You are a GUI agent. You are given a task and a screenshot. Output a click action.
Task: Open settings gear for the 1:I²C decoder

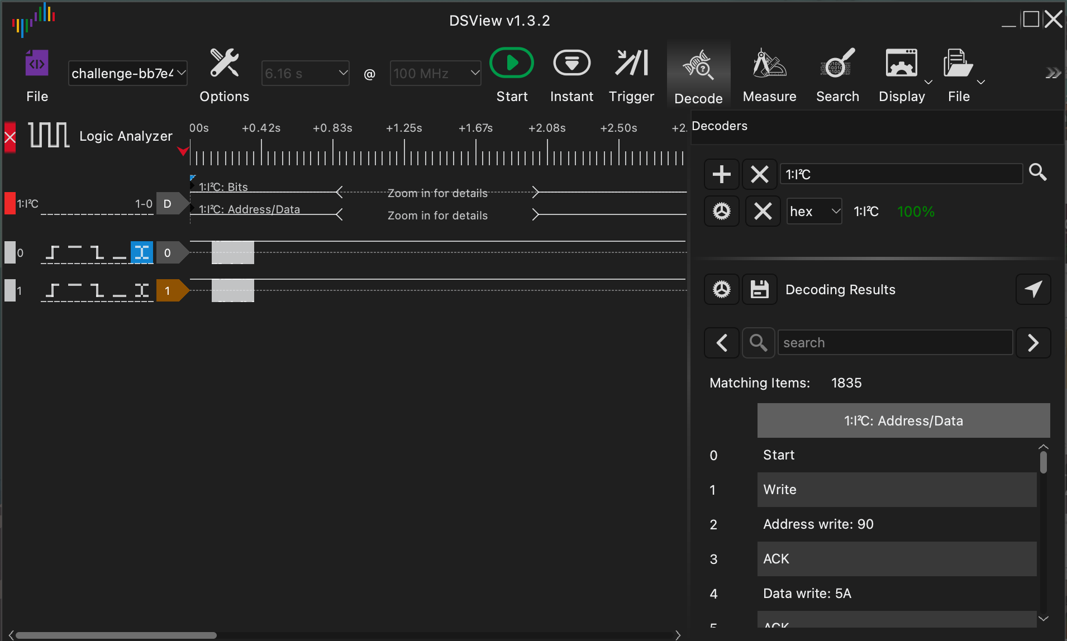click(722, 211)
